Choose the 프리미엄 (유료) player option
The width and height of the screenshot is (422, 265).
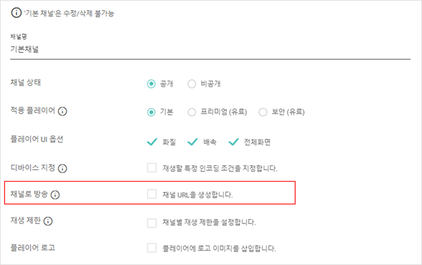click(x=192, y=112)
